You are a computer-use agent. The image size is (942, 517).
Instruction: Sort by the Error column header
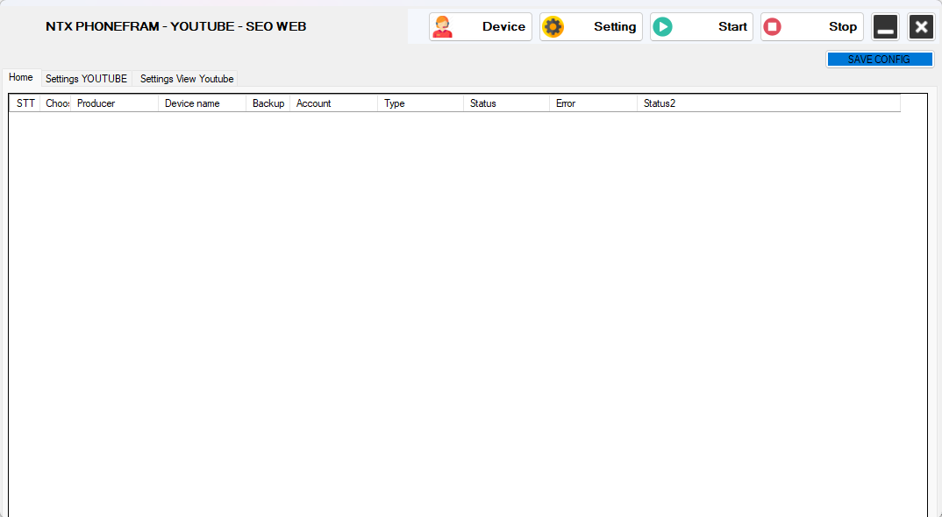[x=592, y=103]
